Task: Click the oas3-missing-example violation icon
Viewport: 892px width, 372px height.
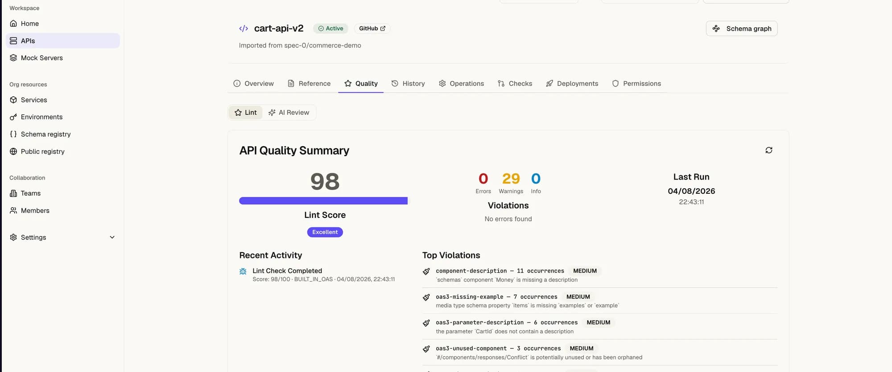Action: [x=426, y=297]
